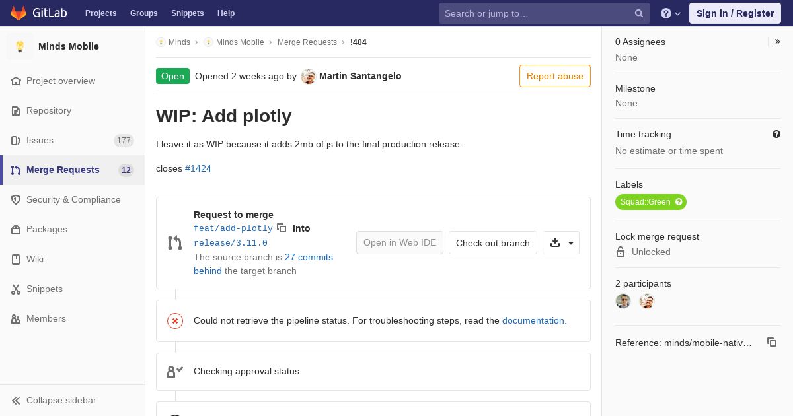Image resolution: width=793 pixels, height=416 pixels.
Task: Open the download dropdown button
Action: [x=561, y=242]
